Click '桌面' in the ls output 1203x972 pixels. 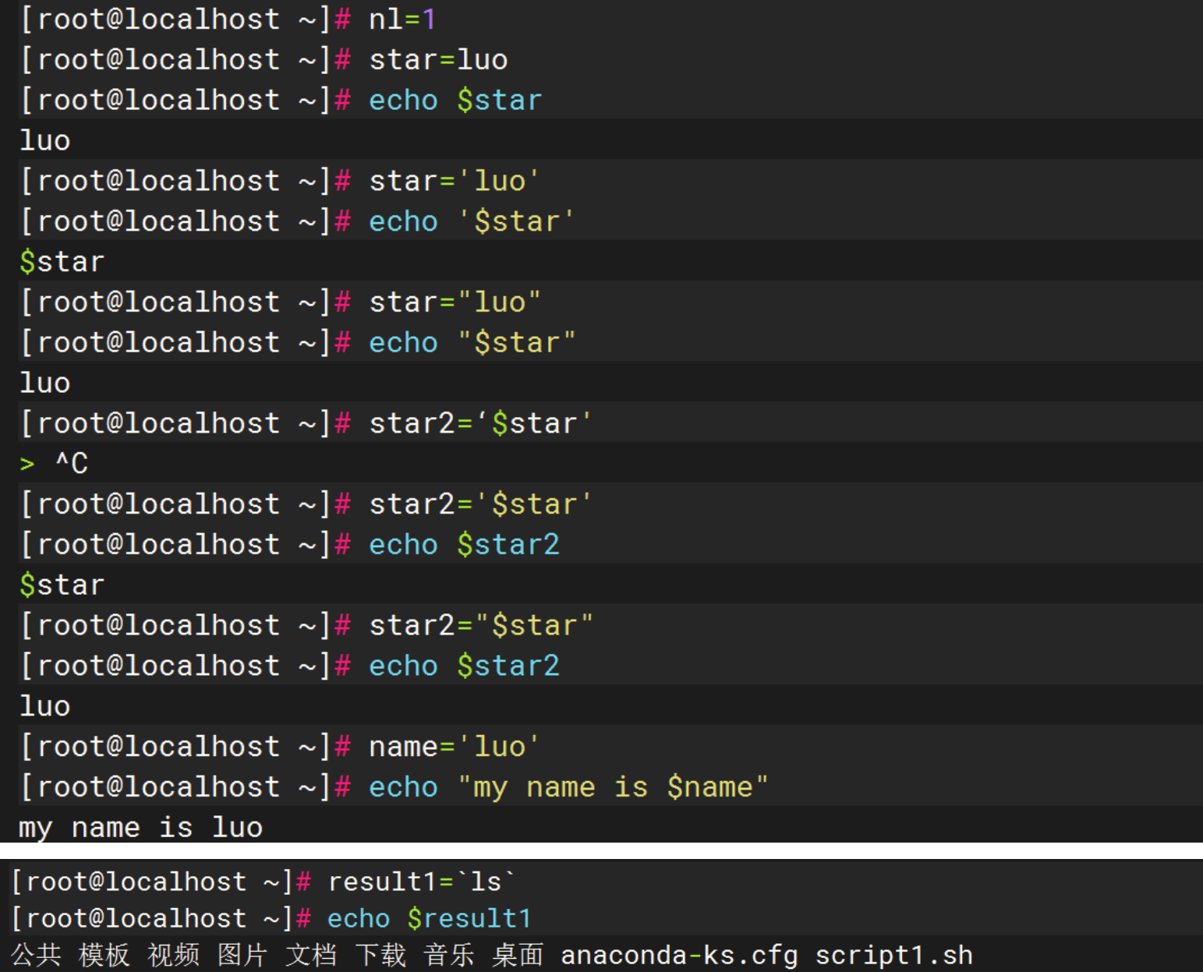pyautogui.click(x=518, y=955)
